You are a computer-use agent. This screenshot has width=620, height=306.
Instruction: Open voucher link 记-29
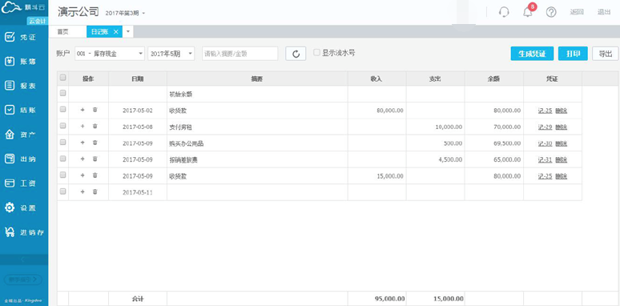click(x=545, y=127)
